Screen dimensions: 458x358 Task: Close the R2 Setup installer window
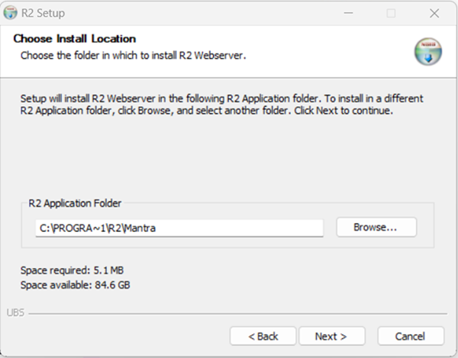(x=434, y=13)
